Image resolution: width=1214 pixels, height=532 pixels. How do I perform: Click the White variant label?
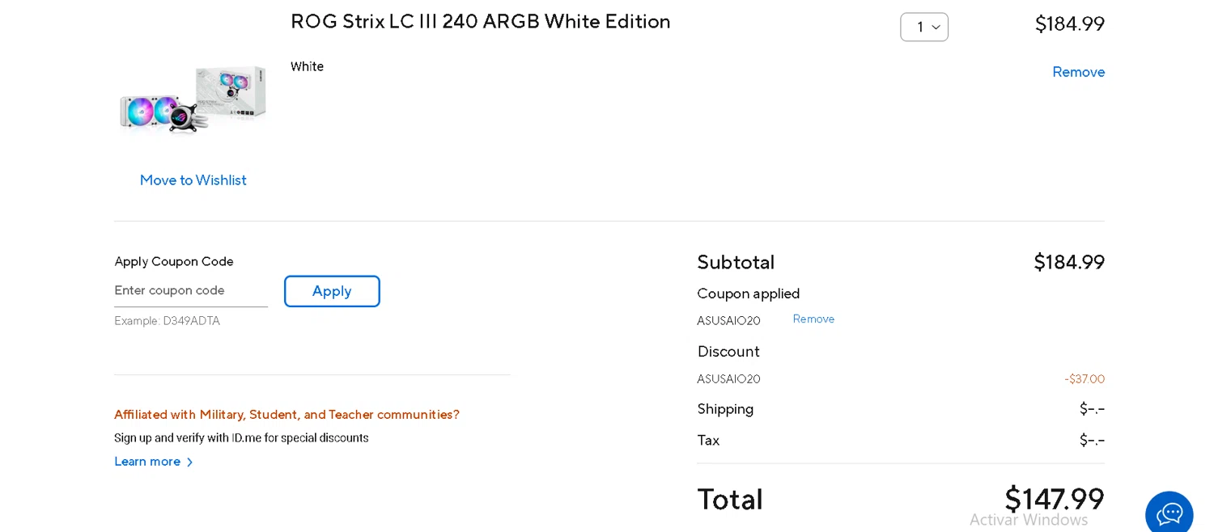pyautogui.click(x=307, y=66)
